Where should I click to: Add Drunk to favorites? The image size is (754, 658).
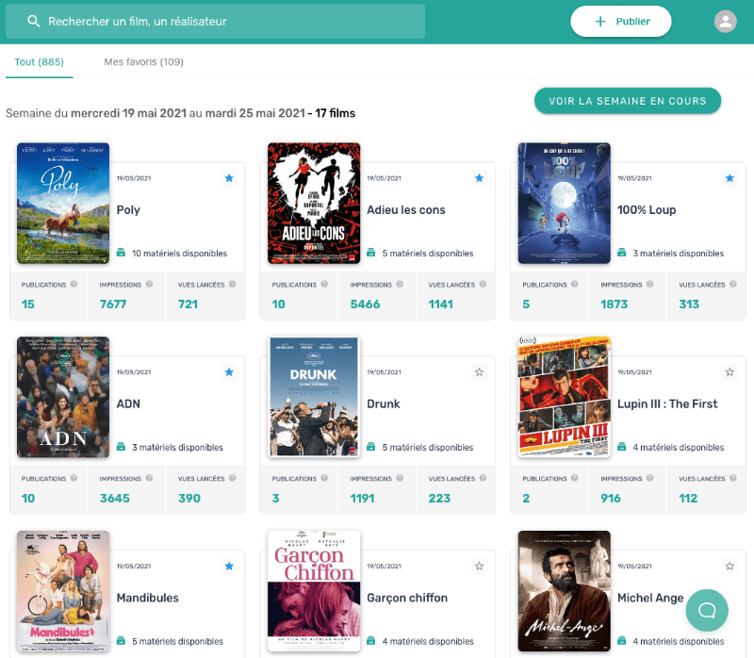(x=480, y=371)
